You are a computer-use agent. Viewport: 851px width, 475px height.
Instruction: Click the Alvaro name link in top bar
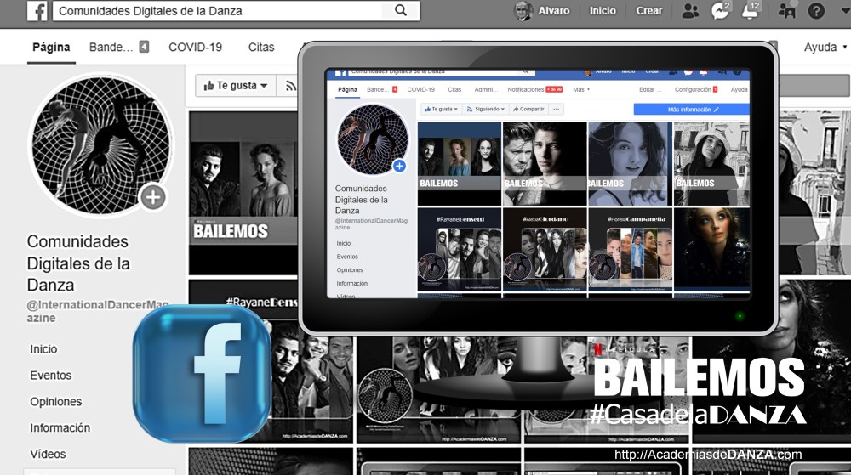[x=554, y=11]
